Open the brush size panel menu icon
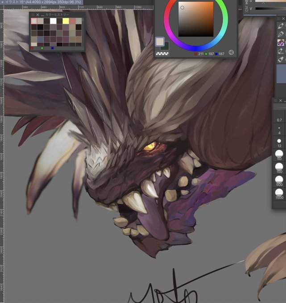This screenshot has height=303, width=286. [276, 101]
